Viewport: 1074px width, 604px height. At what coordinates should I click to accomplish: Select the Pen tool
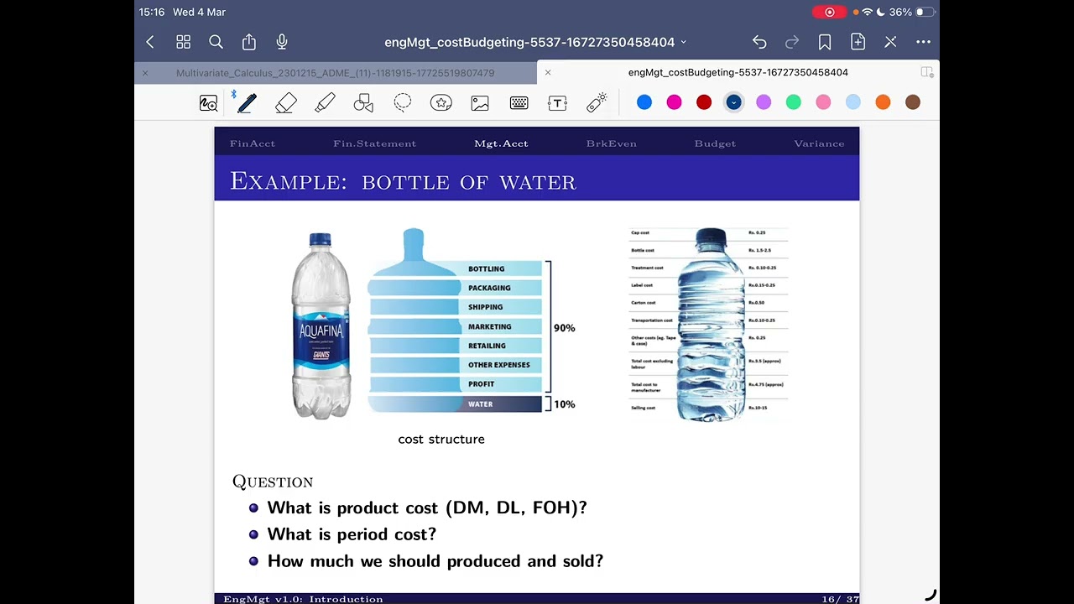click(247, 102)
